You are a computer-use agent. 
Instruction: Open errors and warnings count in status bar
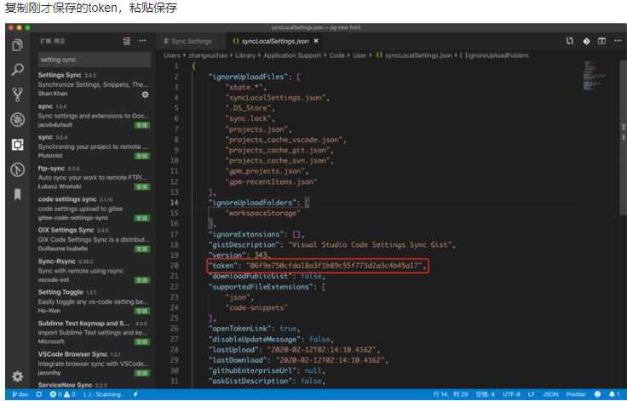[62, 394]
